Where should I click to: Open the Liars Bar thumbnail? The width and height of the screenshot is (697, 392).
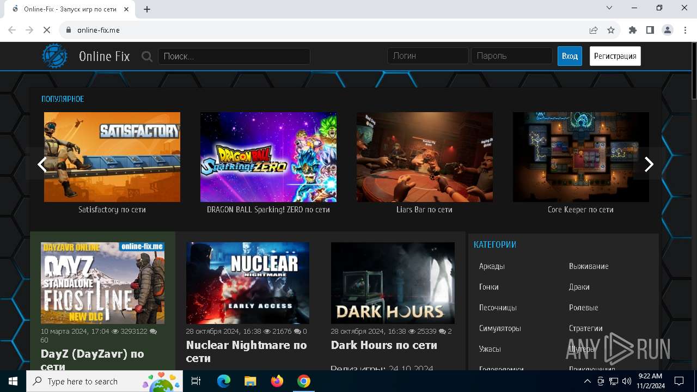pyautogui.click(x=425, y=157)
